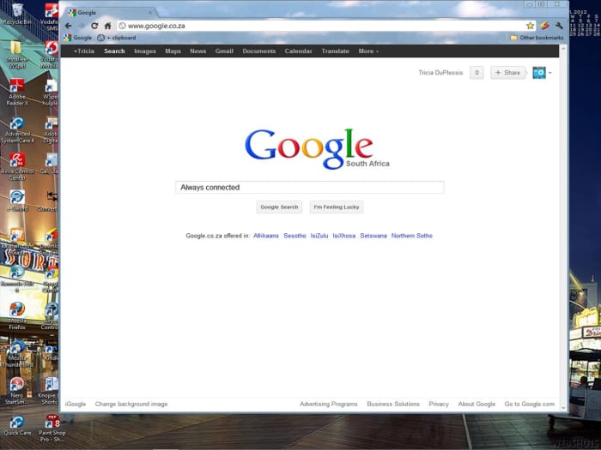Screen dimensions: 601x450
Task: Open the notifications counter showing 0
Action: tap(477, 72)
